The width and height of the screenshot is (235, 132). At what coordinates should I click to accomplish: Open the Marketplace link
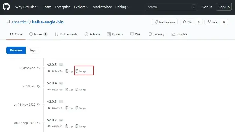point(102,7)
